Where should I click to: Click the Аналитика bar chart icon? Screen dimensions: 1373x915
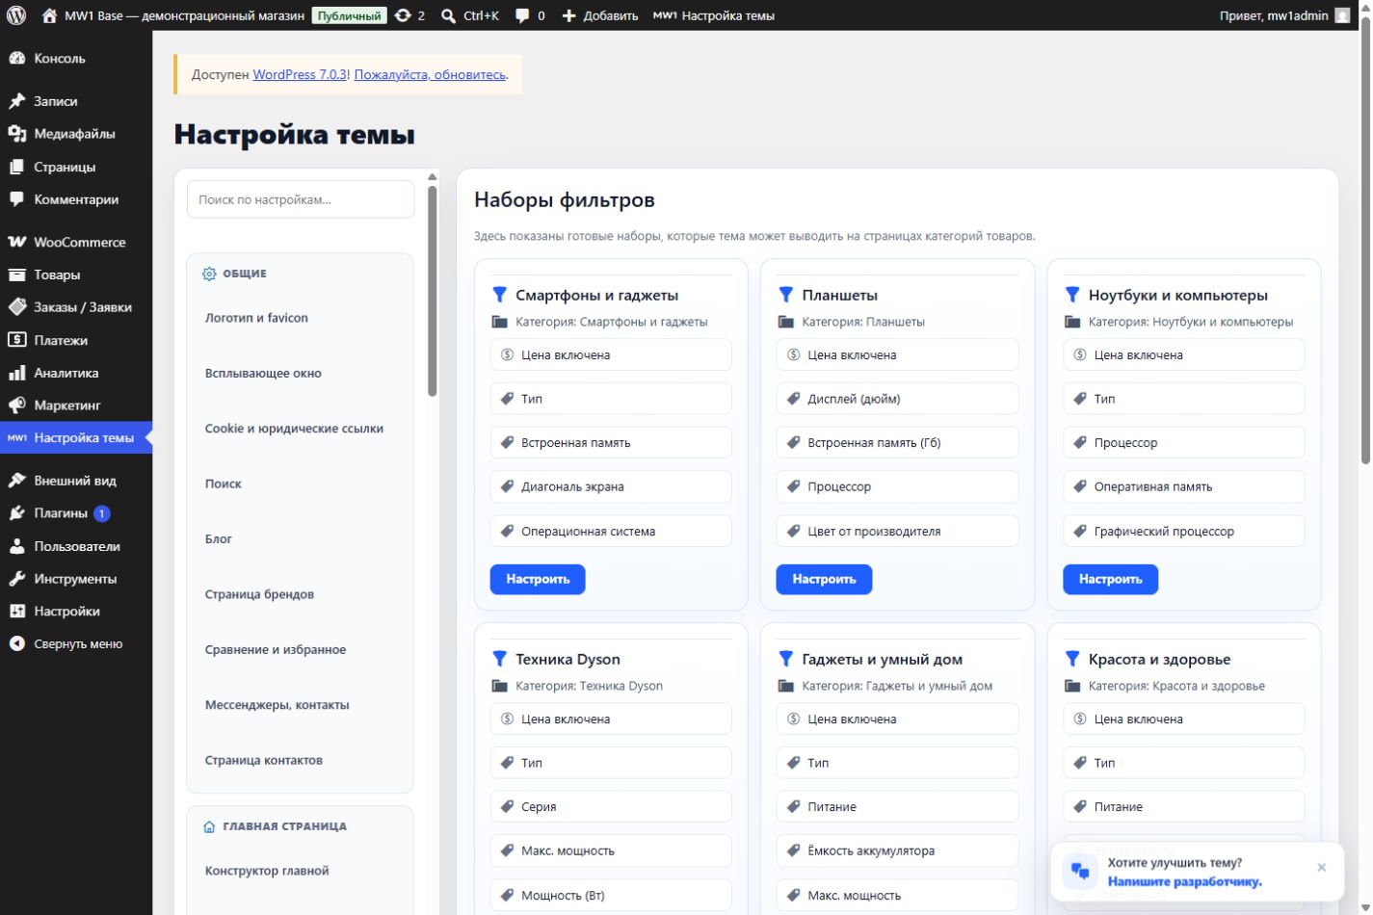point(16,373)
